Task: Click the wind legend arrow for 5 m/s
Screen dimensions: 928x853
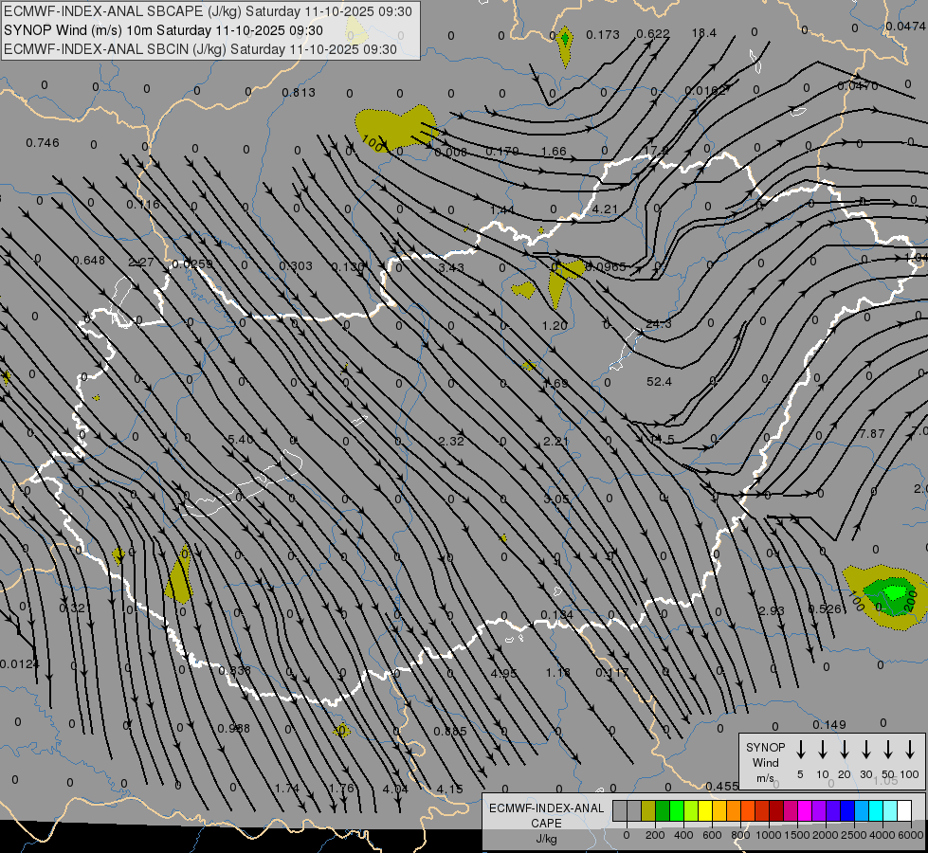Action: [800, 750]
